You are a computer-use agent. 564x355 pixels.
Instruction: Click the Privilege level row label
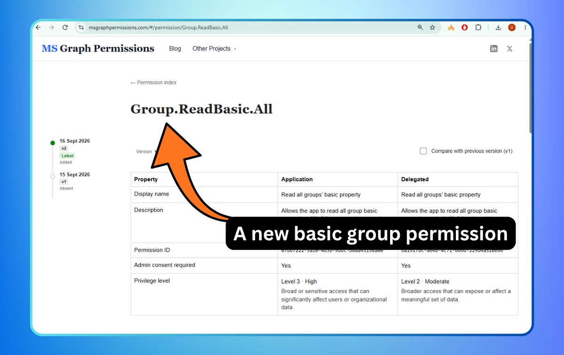152,281
